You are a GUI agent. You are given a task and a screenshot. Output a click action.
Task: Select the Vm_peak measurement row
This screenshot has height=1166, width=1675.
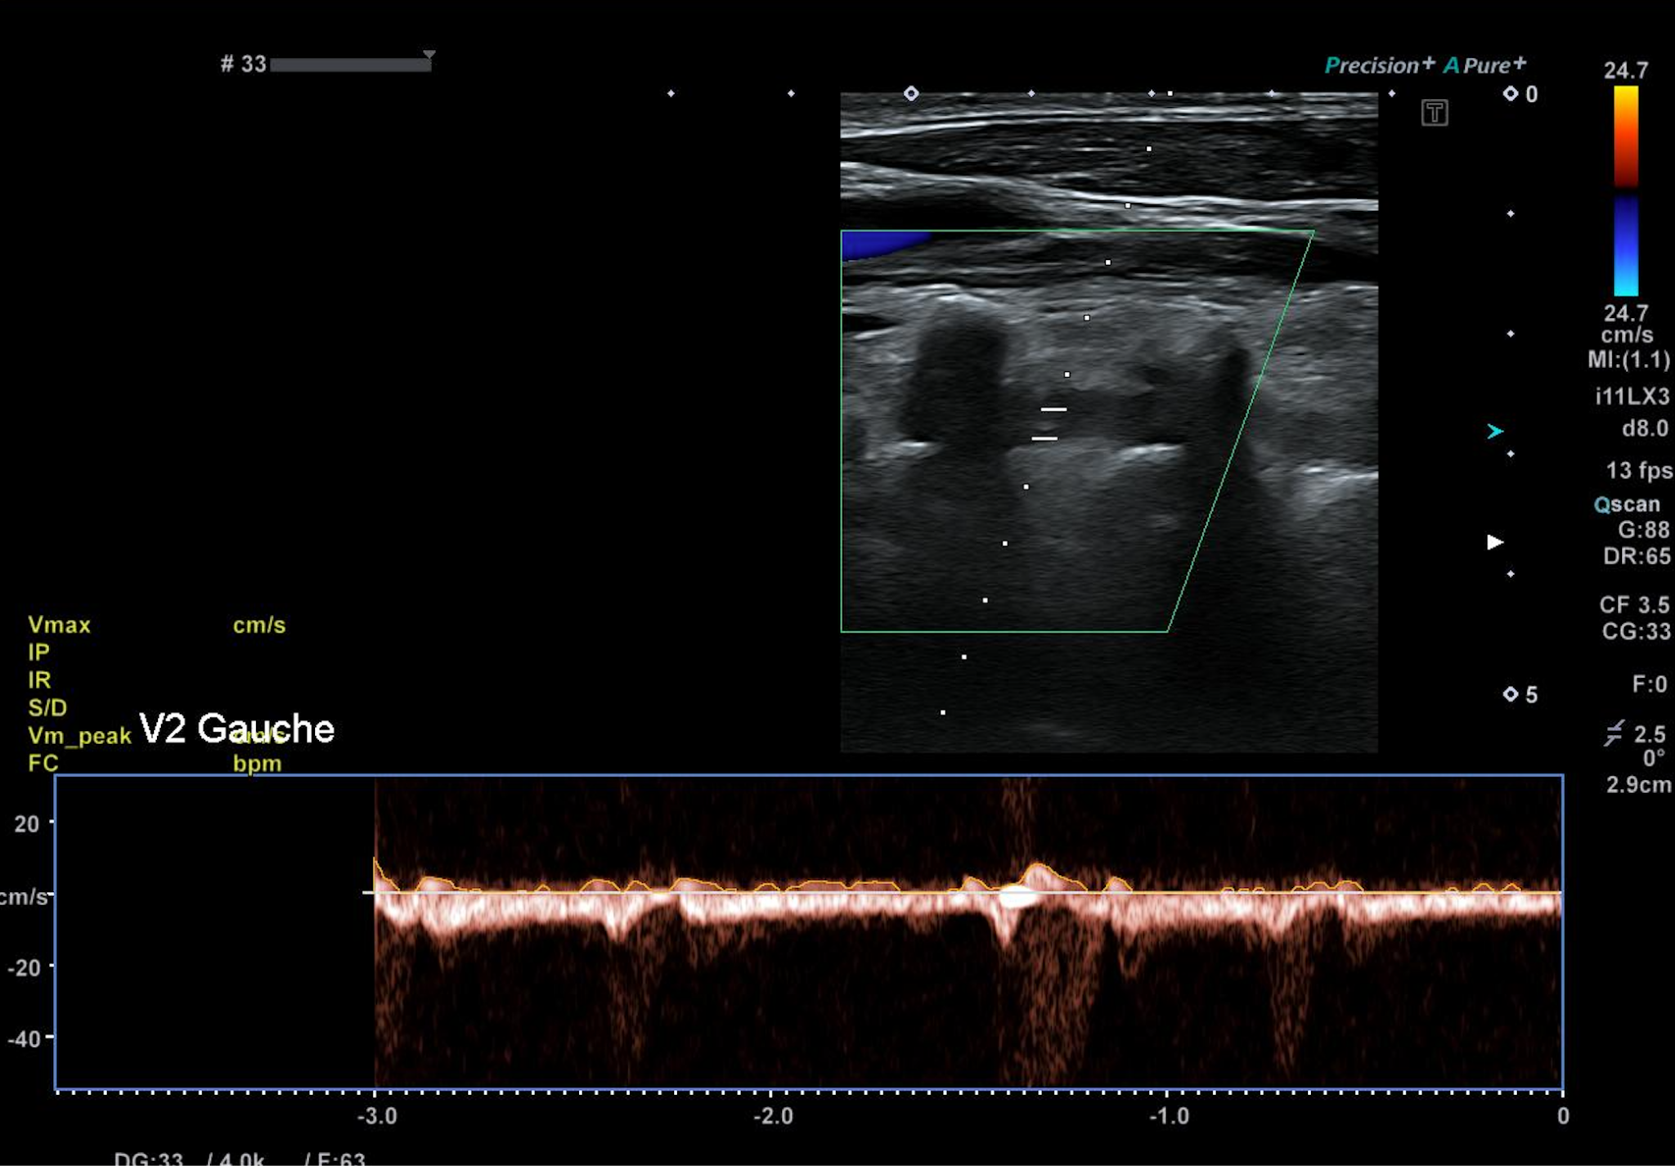(79, 735)
